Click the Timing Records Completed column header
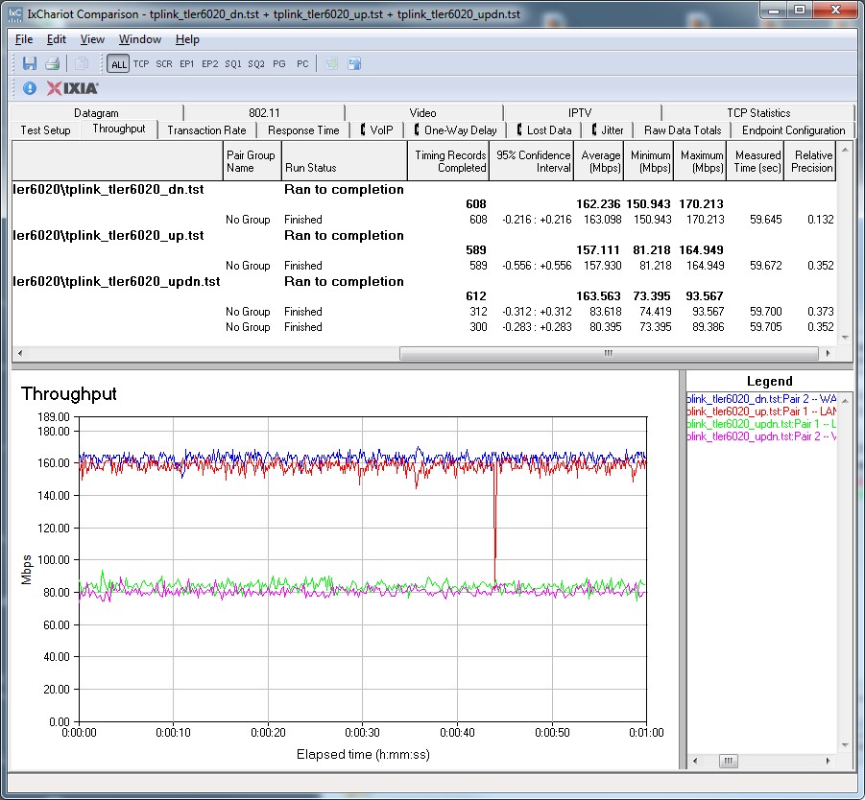This screenshot has height=800, width=865. coord(448,161)
